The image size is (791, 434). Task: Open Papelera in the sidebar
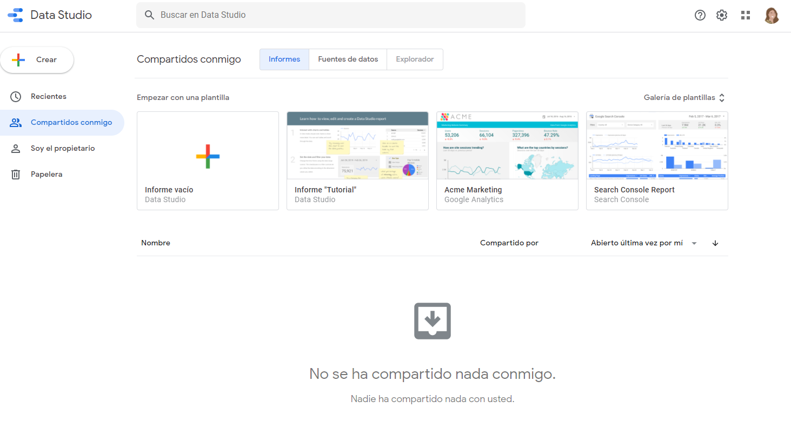(62, 175)
